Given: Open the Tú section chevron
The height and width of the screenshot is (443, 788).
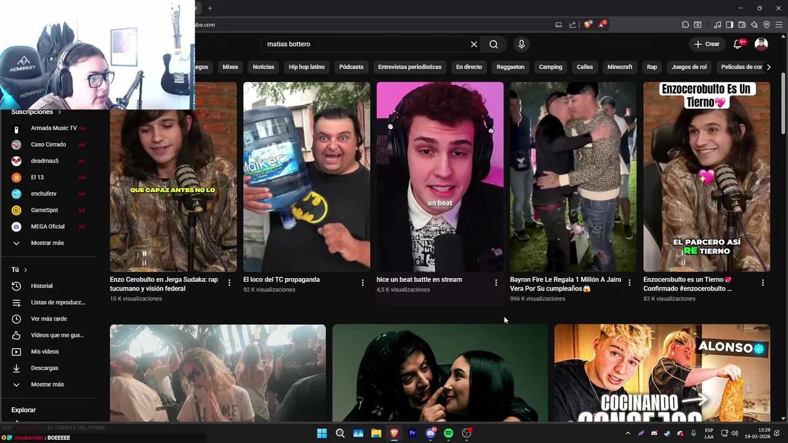Looking at the screenshot, I should (x=25, y=269).
